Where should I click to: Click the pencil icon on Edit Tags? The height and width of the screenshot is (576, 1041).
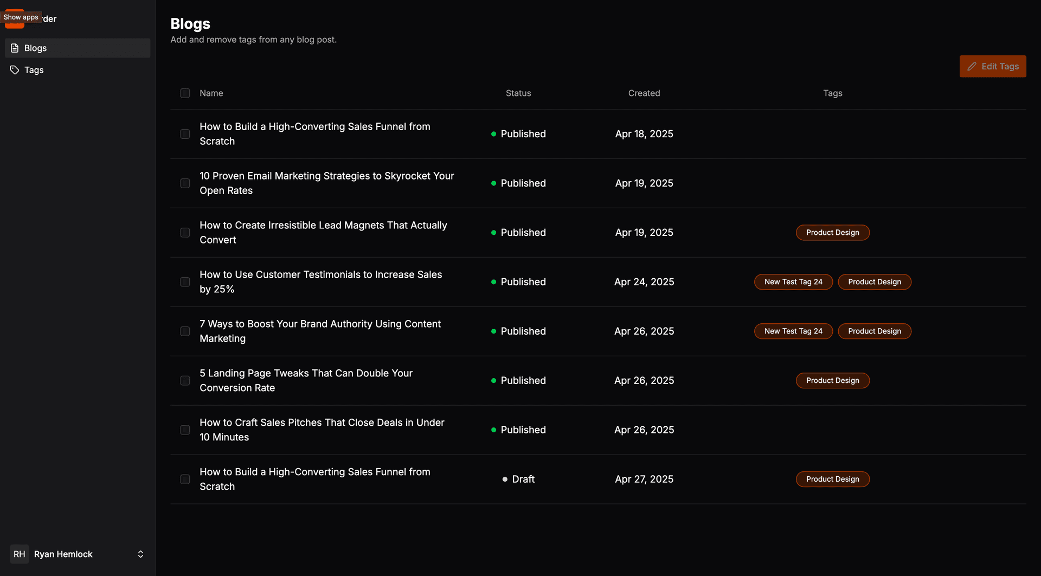tap(972, 66)
